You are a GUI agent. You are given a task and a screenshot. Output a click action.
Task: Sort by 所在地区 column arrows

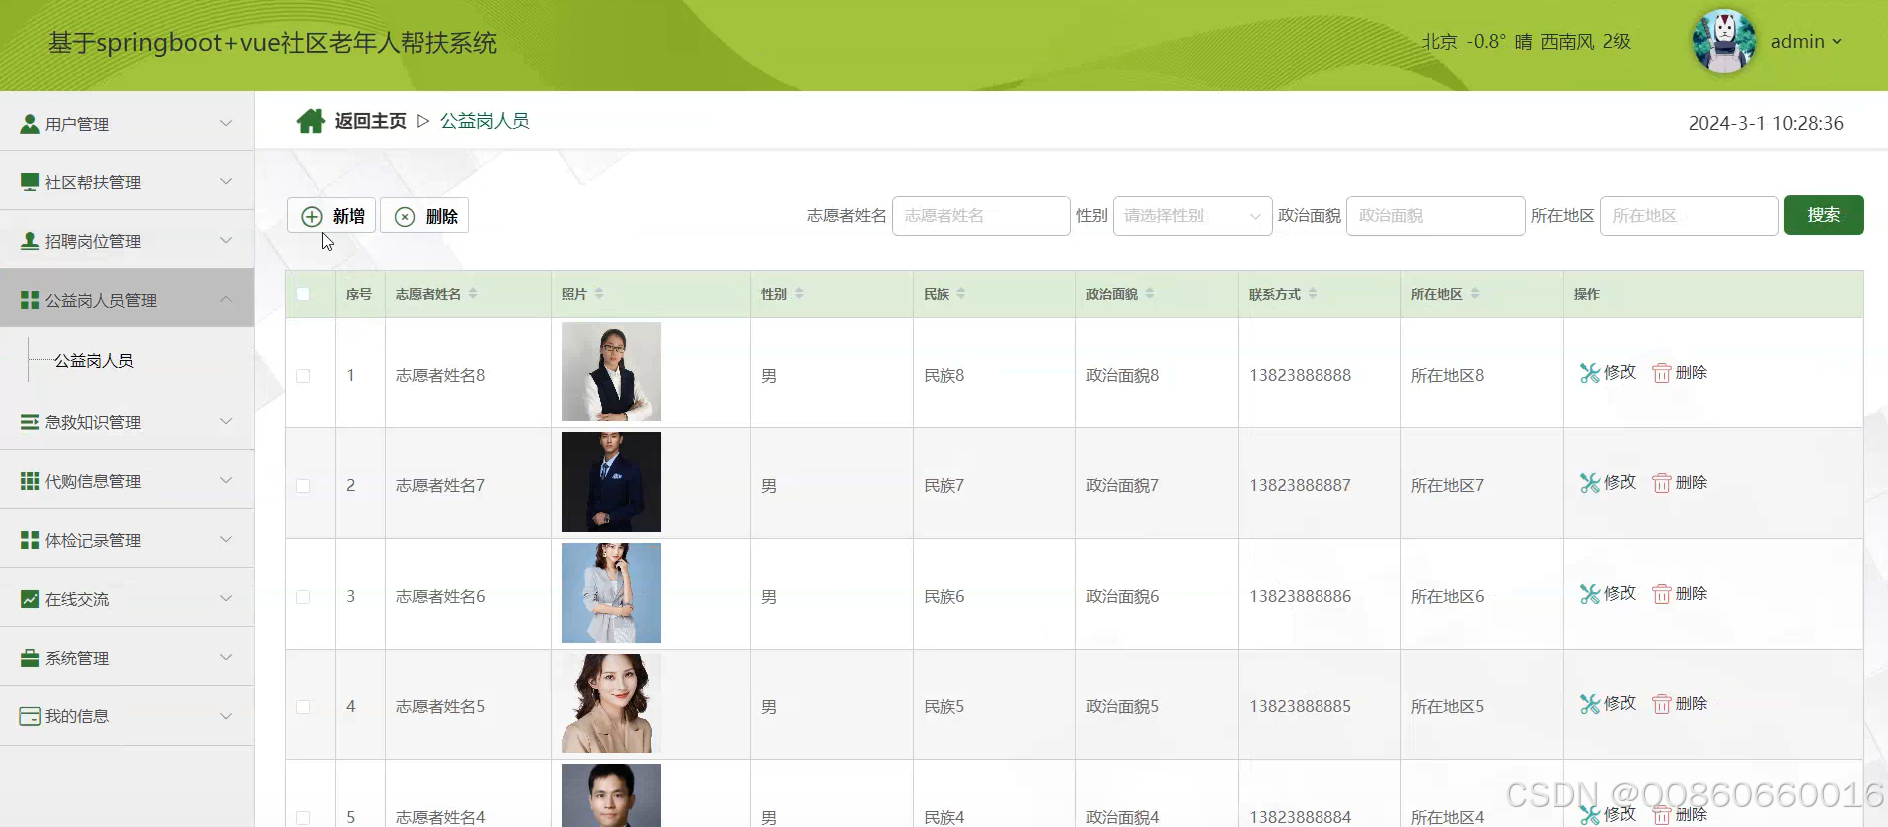(x=1475, y=294)
